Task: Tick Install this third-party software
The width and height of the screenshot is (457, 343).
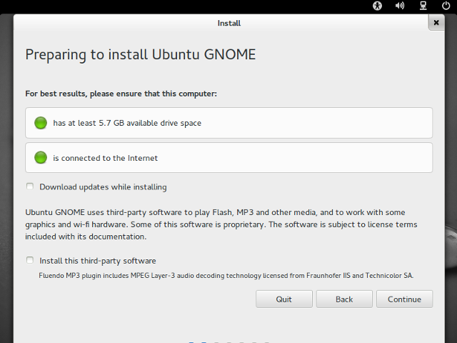Action: tap(30, 260)
